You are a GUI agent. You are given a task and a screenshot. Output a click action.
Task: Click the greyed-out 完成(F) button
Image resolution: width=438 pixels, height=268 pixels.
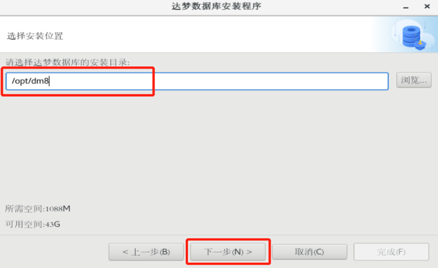click(x=391, y=252)
